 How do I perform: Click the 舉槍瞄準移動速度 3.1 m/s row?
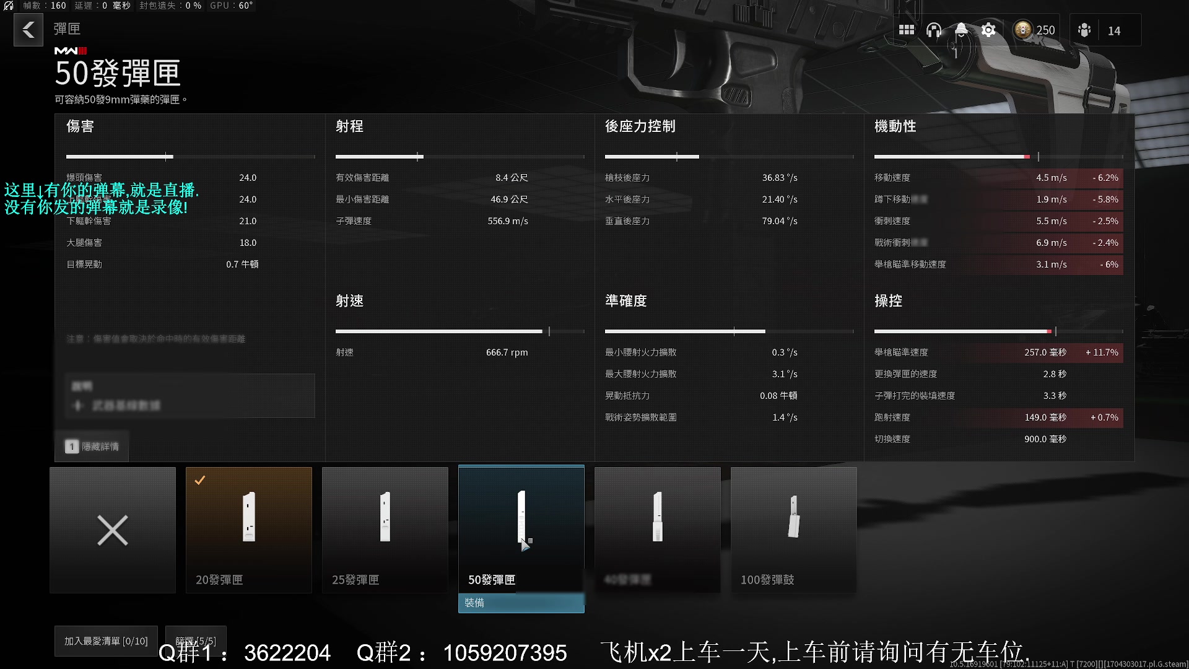click(x=998, y=265)
